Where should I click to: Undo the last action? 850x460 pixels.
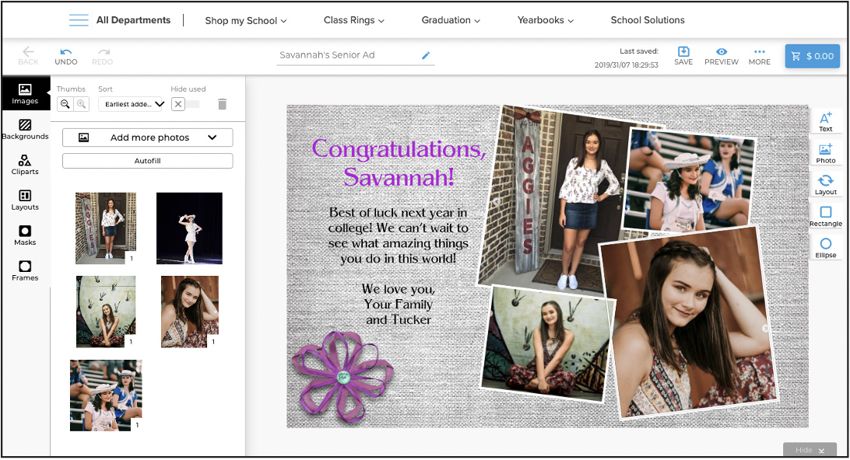click(x=65, y=56)
